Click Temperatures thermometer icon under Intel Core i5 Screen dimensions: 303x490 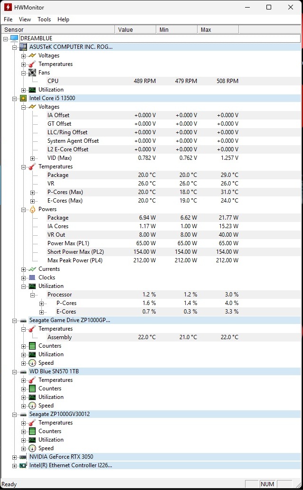click(32, 166)
